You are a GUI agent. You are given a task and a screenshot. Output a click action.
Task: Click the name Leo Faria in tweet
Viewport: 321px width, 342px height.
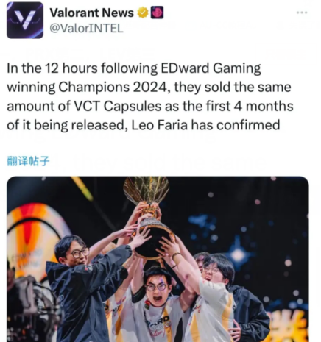click(160, 125)
